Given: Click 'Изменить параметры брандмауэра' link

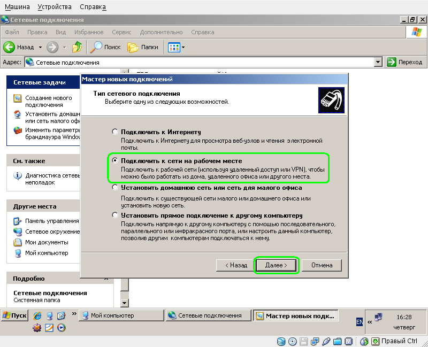Looking at the screenshot, I should pos(52,133).
